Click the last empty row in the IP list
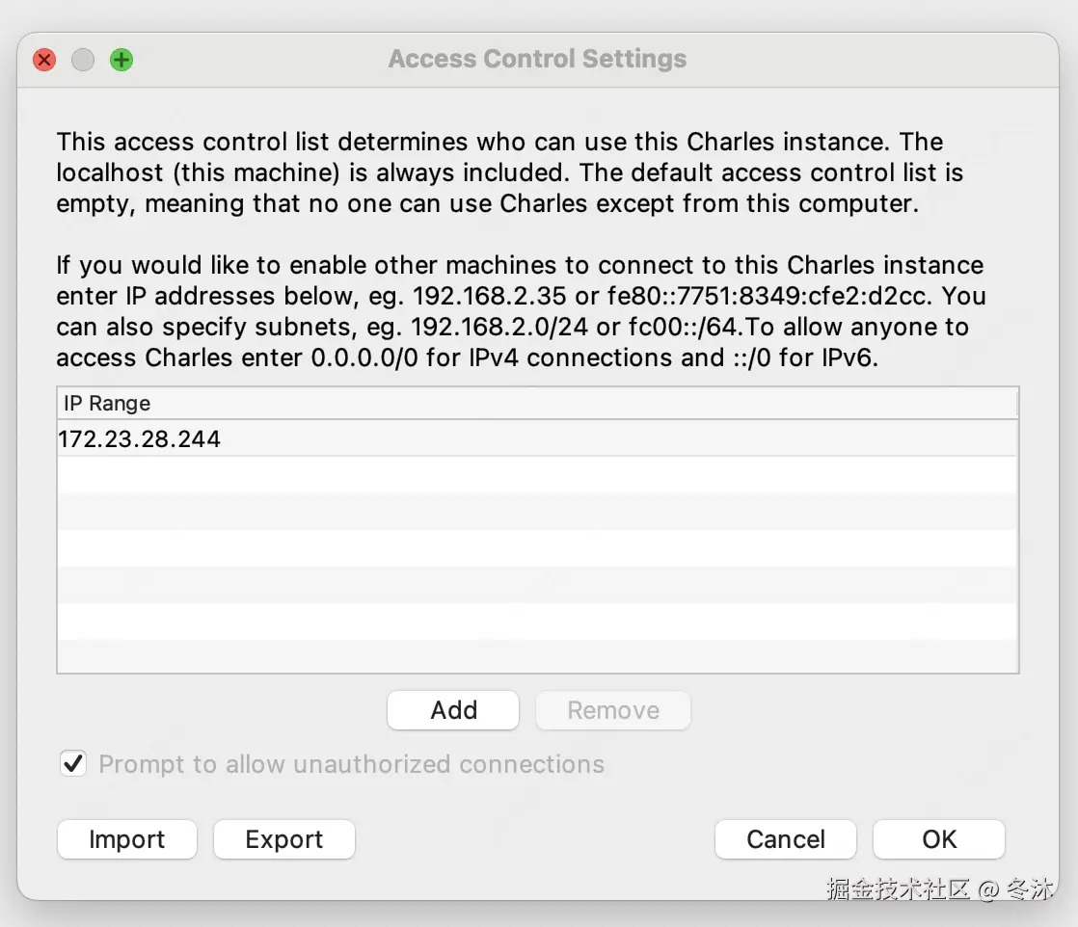The height and width of the screenshot is (927, 1078). 537,657
